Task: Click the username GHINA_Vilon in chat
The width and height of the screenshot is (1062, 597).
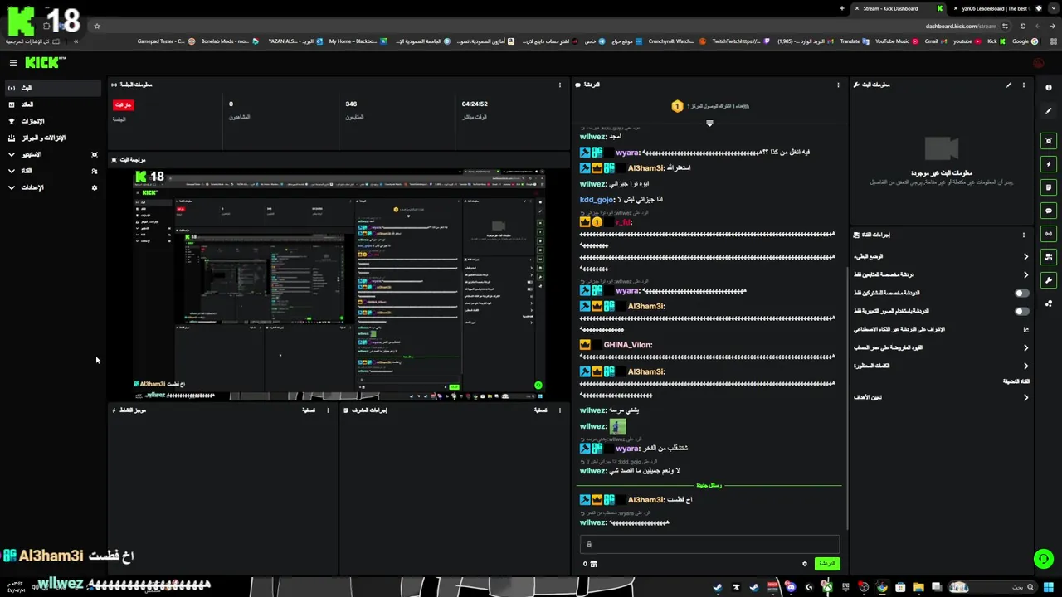Action: (x=627, y=345)
